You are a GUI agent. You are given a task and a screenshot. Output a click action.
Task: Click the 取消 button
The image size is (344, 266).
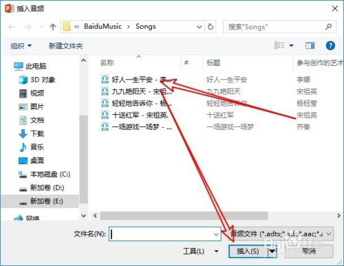309,251
